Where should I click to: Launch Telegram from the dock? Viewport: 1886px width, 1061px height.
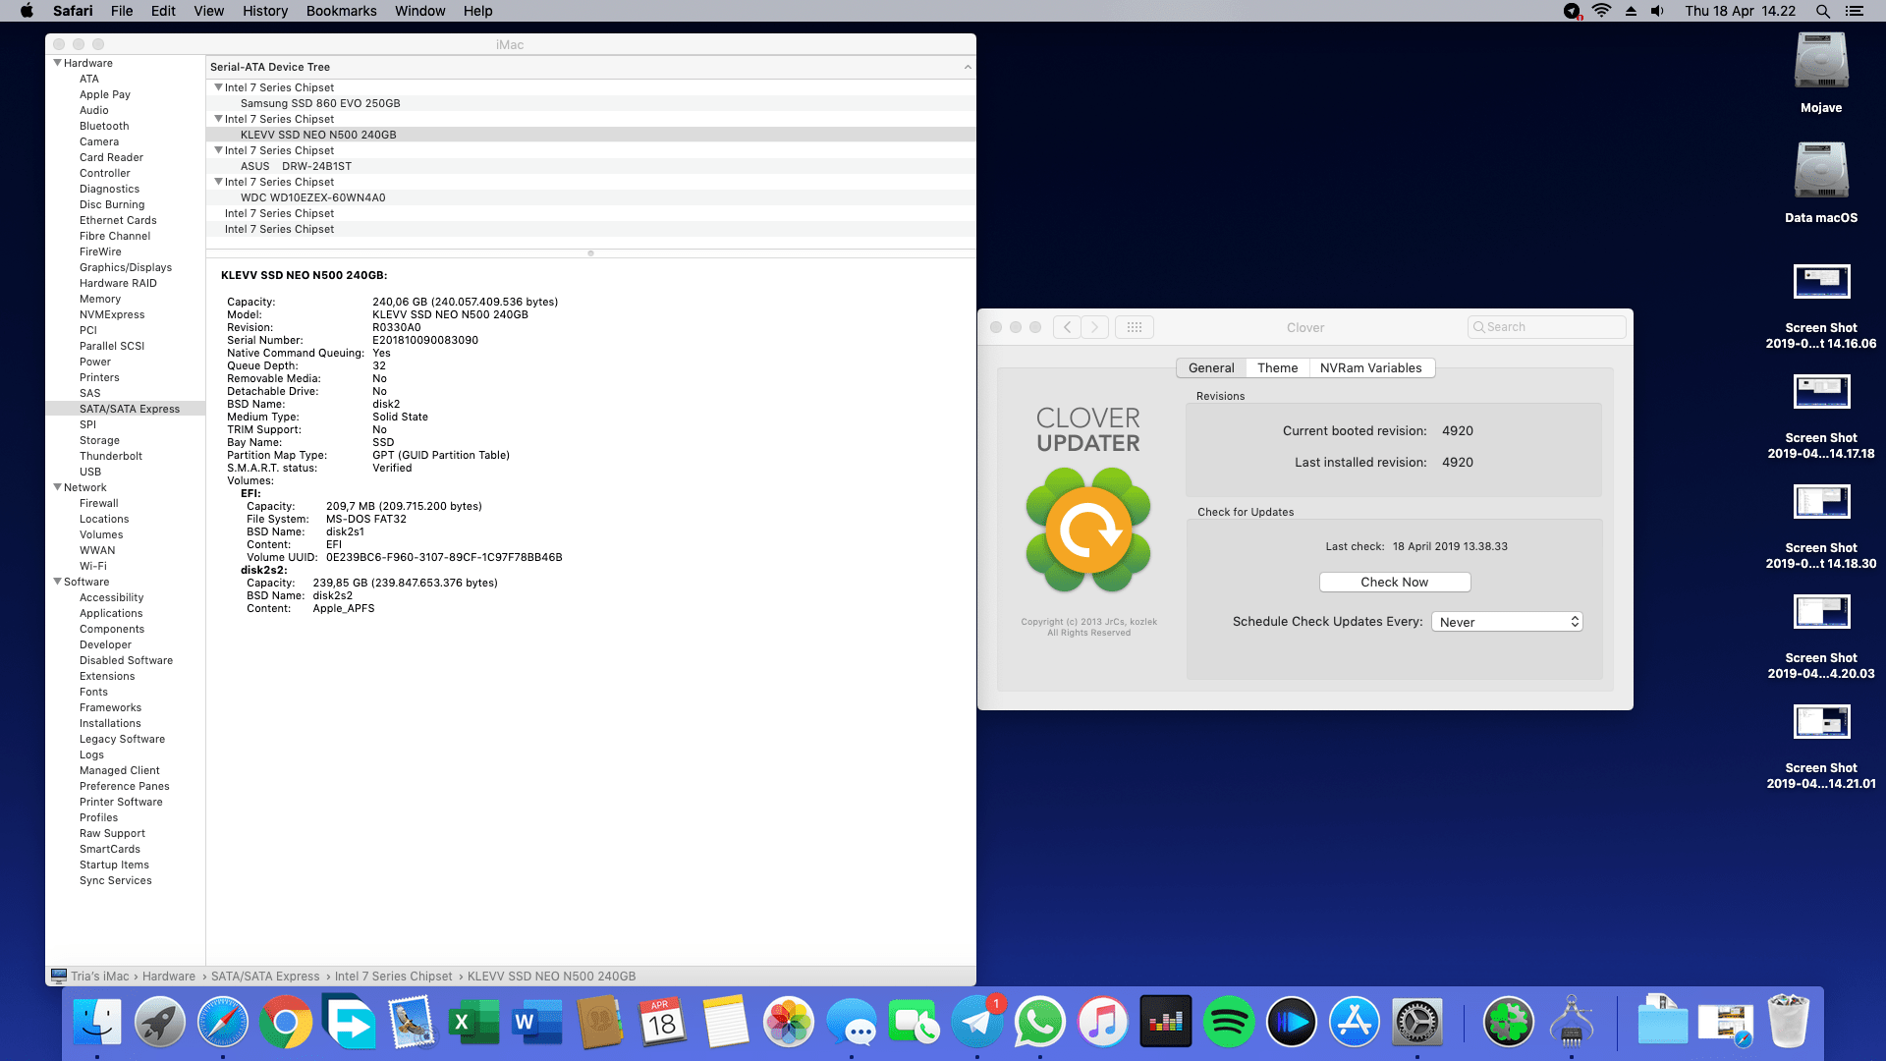coord(976,1023)
